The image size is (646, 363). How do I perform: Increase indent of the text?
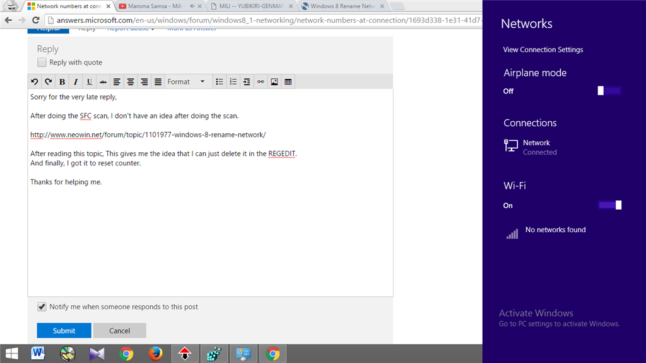[247, 81]
